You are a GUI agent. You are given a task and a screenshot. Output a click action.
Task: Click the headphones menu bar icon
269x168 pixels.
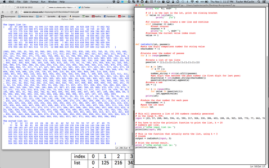[118, 1]
